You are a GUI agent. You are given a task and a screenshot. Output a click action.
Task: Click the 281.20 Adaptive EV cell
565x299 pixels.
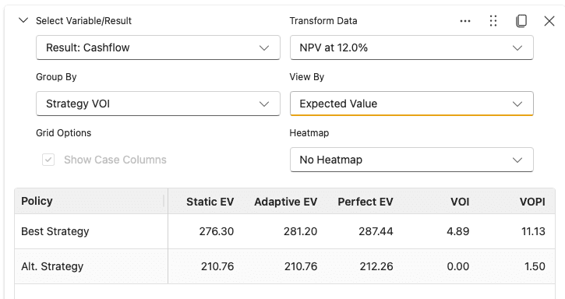click(x=300, y=231)
